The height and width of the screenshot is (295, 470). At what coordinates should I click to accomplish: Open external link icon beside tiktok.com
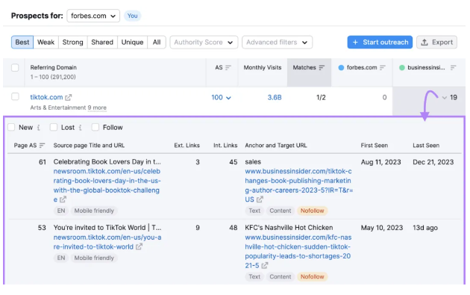click(69, 97)
